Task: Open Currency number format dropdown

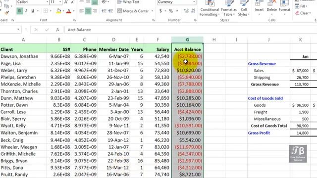Action: [194, 2]
